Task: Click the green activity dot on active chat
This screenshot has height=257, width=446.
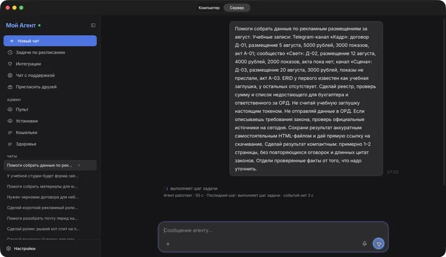Action: [x=79, y=166]
